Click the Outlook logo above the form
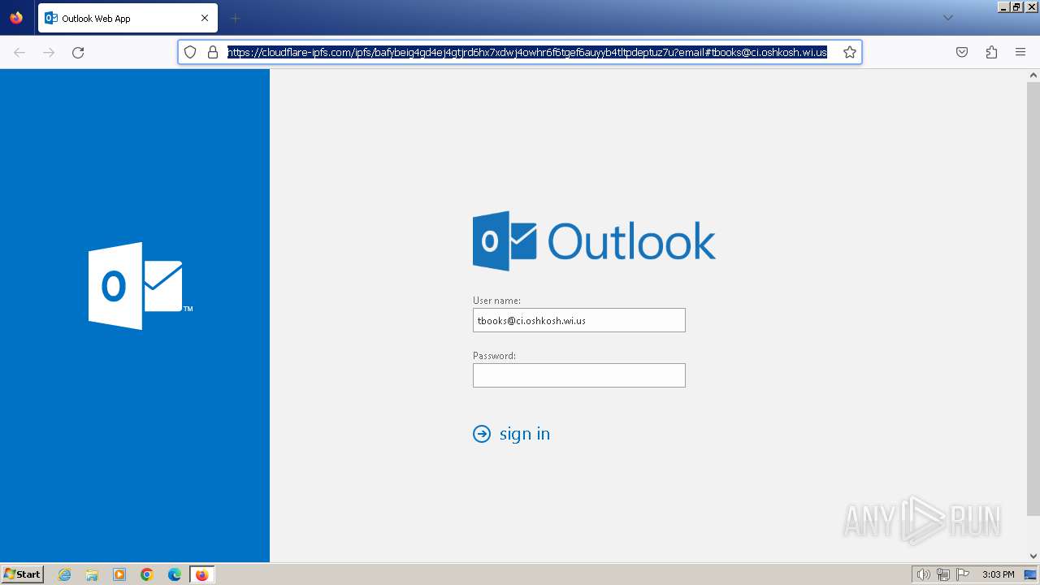The image size is (1040, 585). (x=594, y=241)
